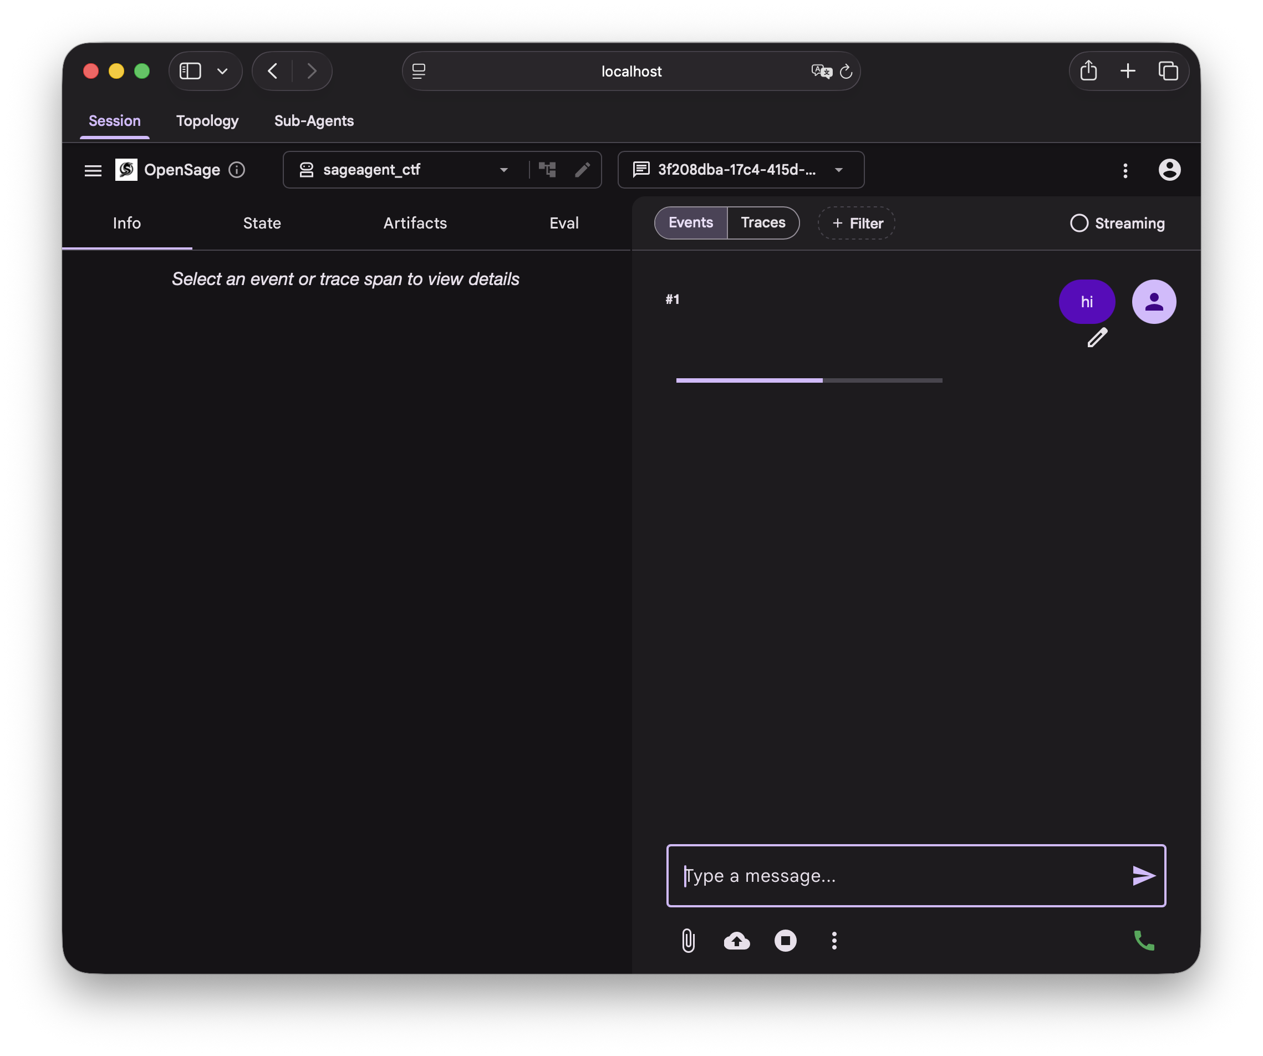1263x1056 pixels.
Task: Open the user account avatar icon
Action: (1169, 170)
